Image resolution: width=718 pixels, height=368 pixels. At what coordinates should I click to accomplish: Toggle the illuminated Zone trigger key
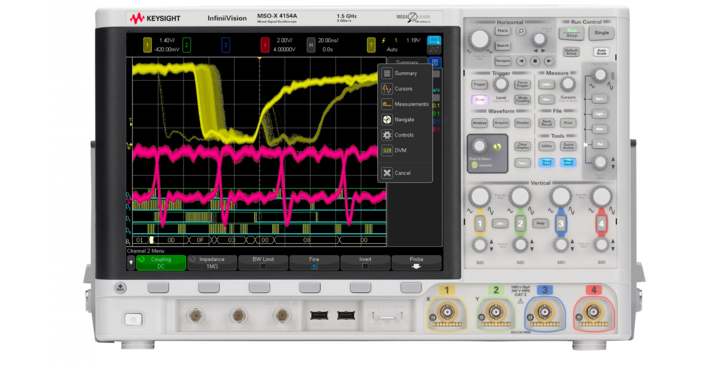[x=480, y=100]
